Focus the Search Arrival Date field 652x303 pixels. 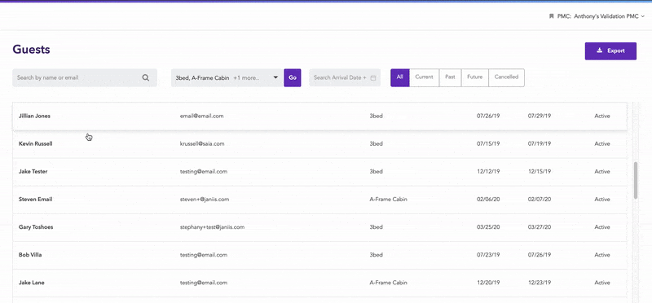point(345,77)
